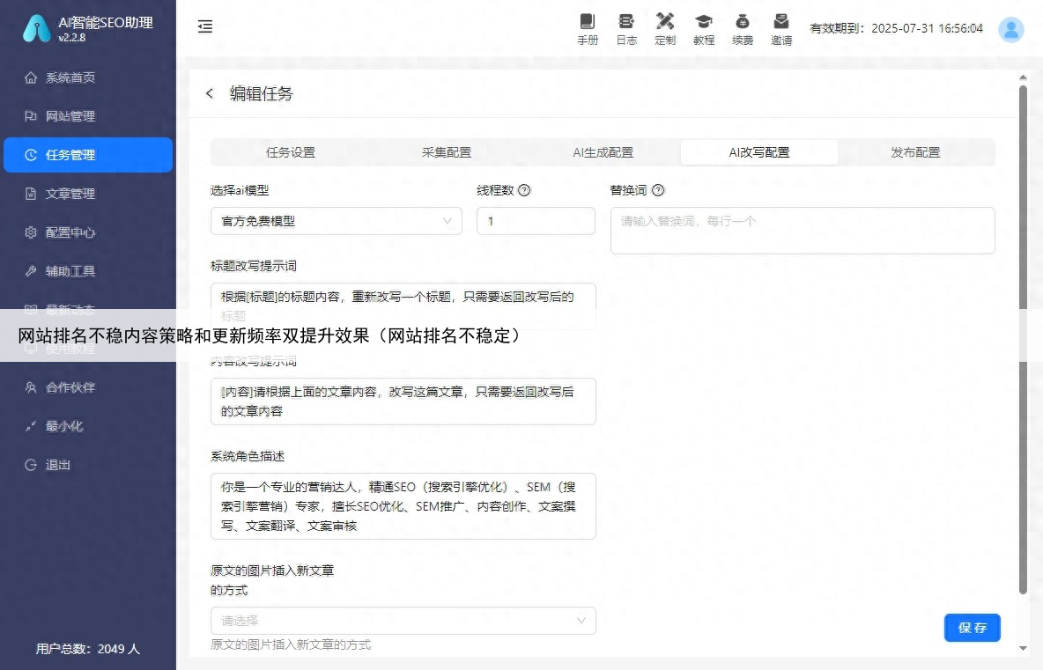Click the 保存 button
The width and height of the screenshot is (1043, 670).
pos(972,628)
